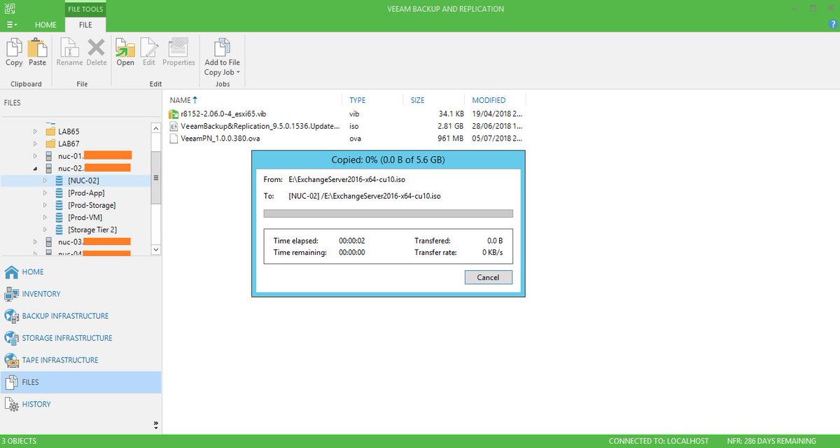
Task: Expand the [Storage Tier 2] datastore node
Action: 45,230
